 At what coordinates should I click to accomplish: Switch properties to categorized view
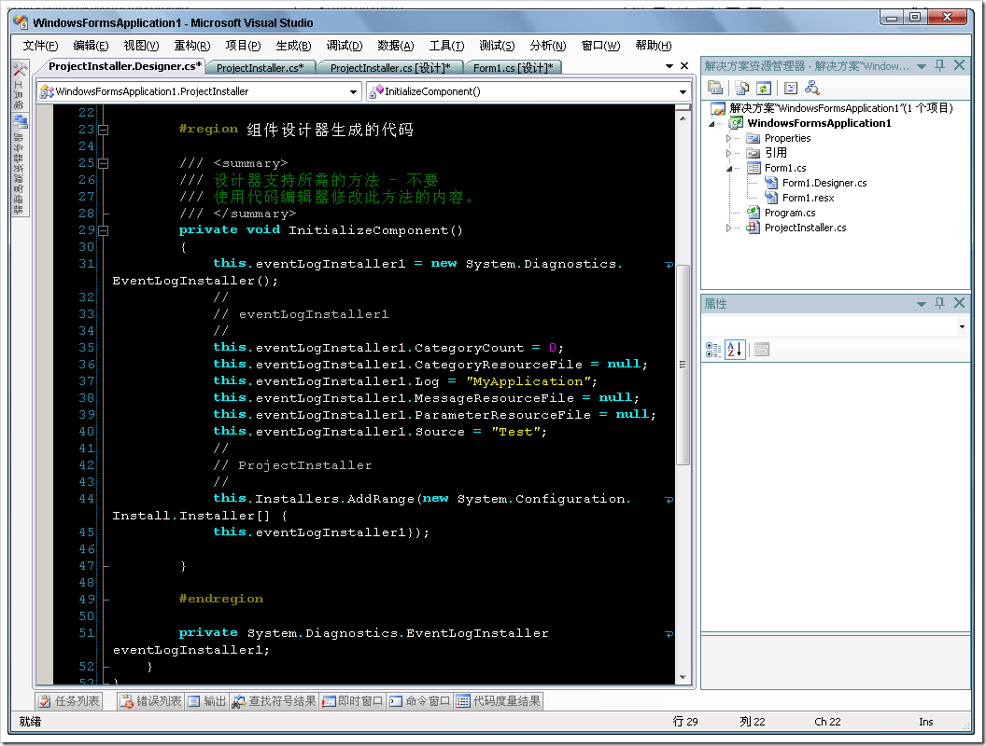[x=713, y=350]
